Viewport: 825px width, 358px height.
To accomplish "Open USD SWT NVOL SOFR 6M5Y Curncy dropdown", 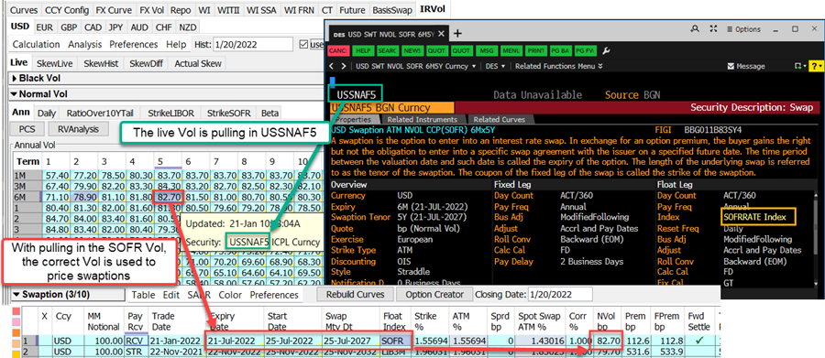I will (x=415, y=66).
